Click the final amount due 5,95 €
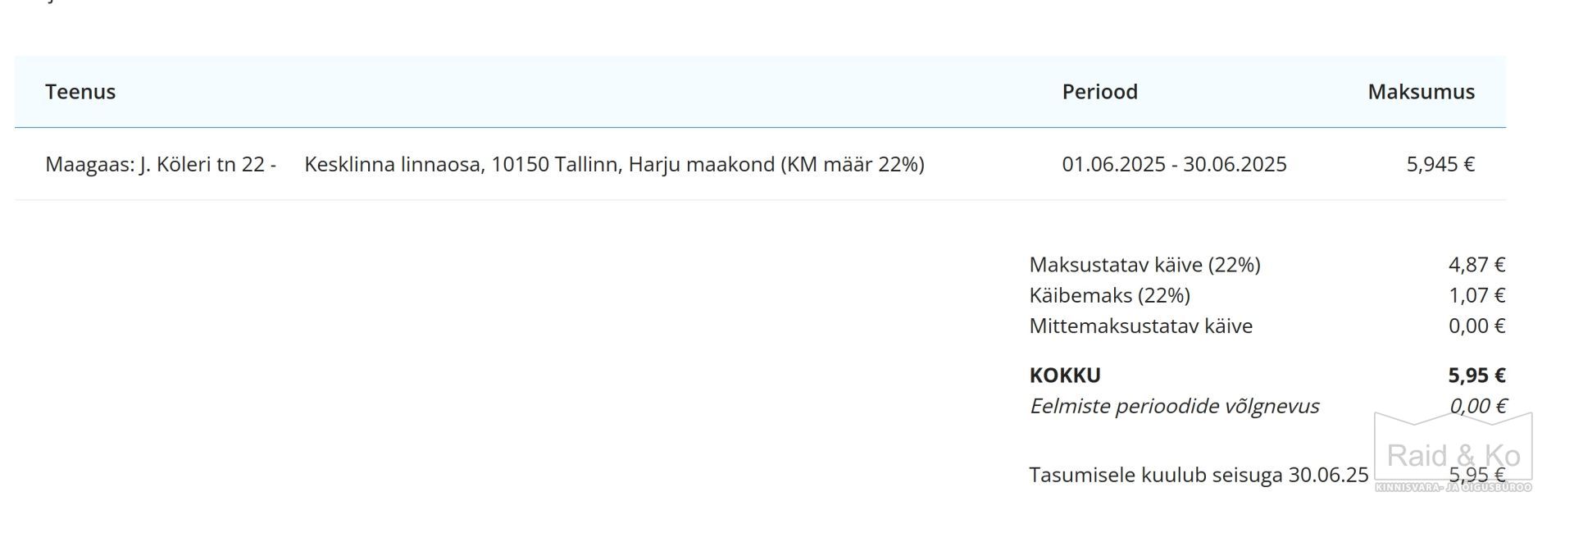 [x=1476, y=475]
